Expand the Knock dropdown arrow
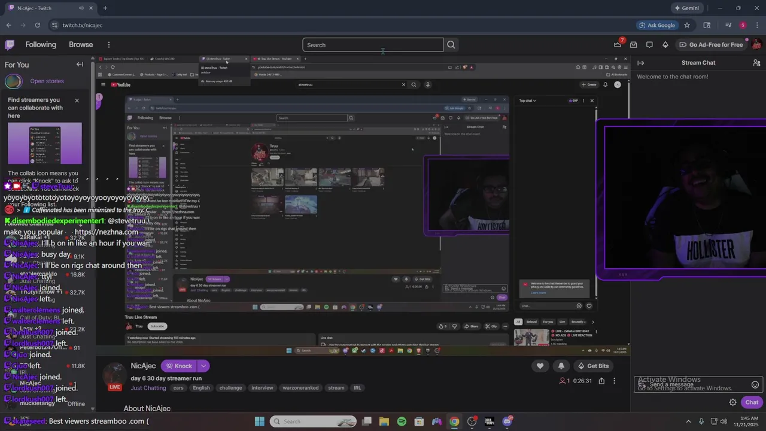Image resolution: width=766 pixels, height=431 pixels. tap(203, 366)
